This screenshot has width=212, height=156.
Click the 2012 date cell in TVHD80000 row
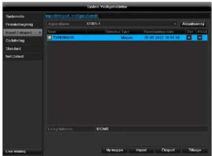pyautogui.click(x=162, y=38)
